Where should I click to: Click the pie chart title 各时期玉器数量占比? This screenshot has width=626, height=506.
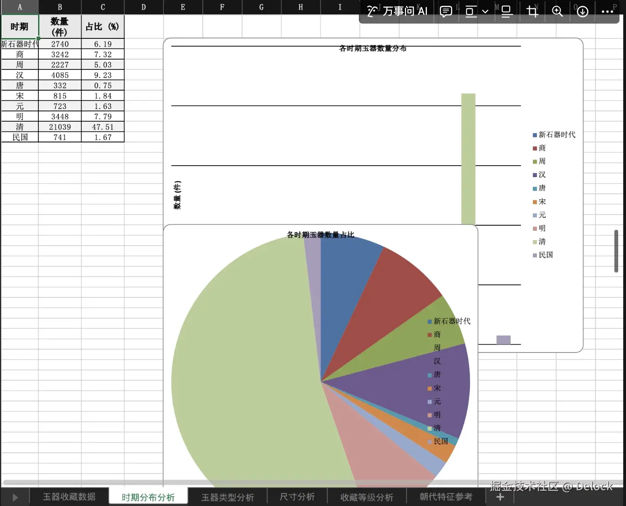[x=320, y=234]
